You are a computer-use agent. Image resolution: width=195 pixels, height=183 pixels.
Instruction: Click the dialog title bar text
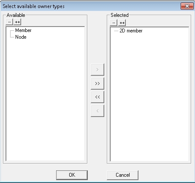point(33,6)
